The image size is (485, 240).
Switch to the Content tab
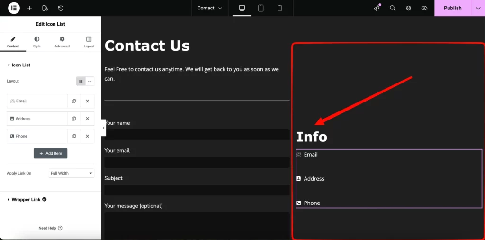[x=13, y=42]
